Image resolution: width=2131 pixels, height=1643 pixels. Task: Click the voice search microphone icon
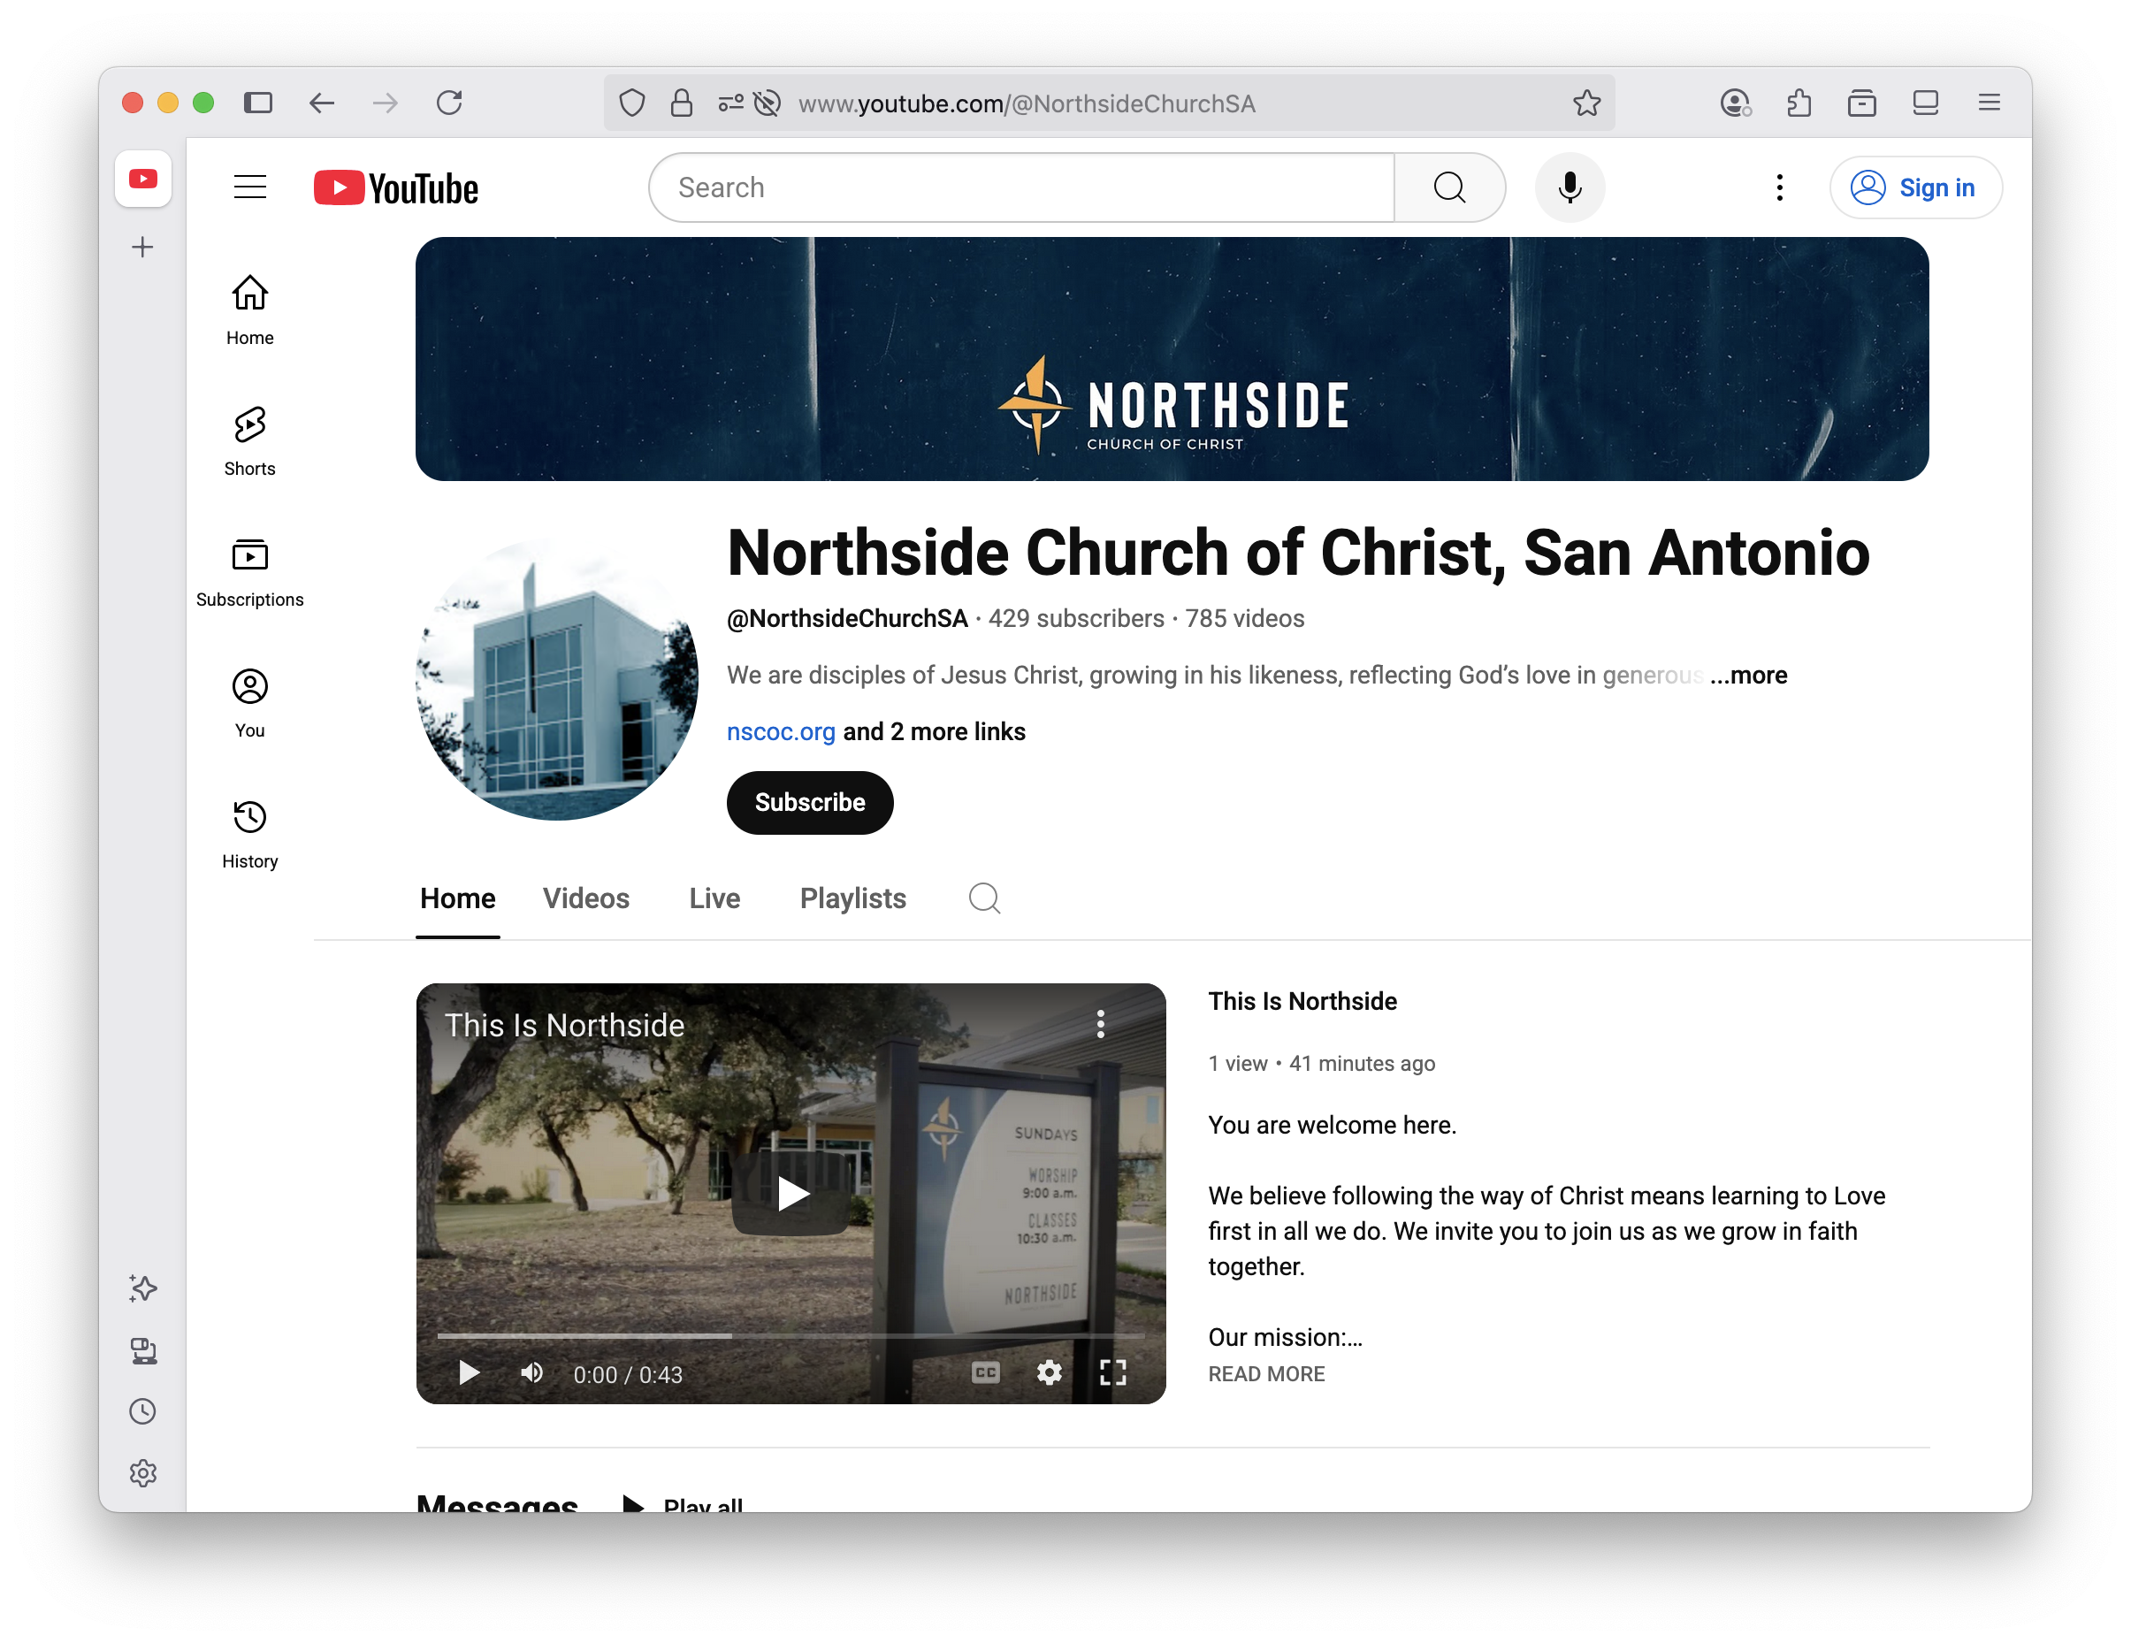tap(1569, 187)
